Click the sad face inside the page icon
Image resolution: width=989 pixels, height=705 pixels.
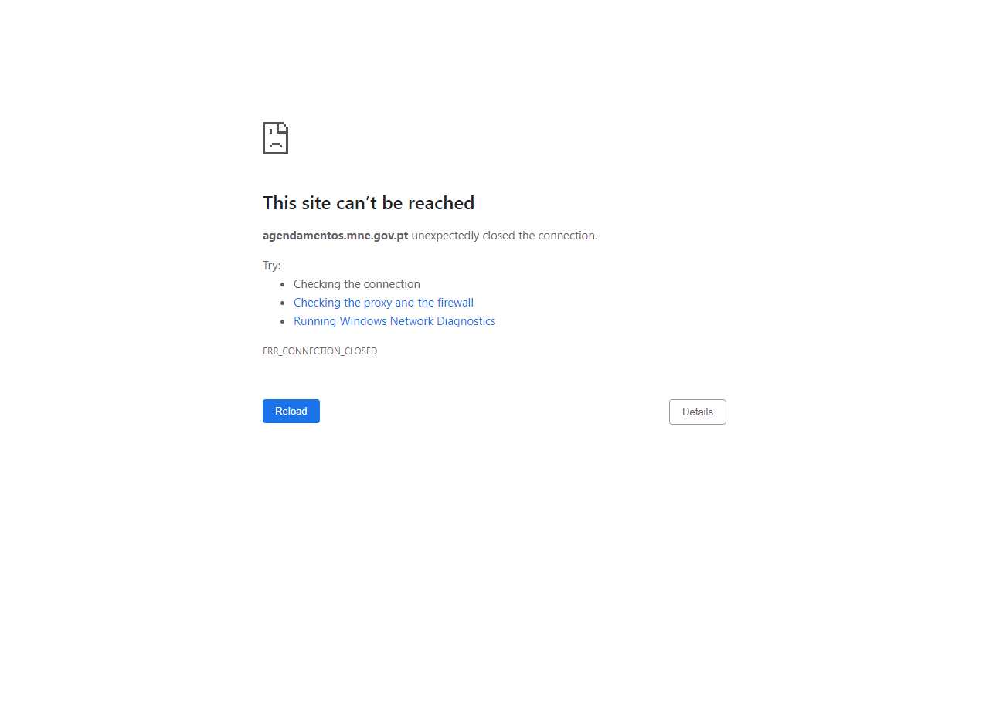point(275,142)
